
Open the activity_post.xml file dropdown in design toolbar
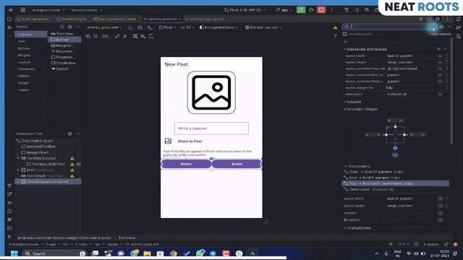104,27
